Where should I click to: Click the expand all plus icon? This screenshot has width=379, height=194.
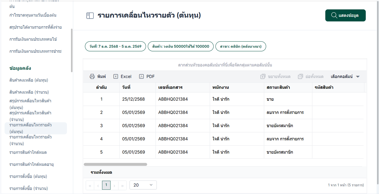(263, 77)
